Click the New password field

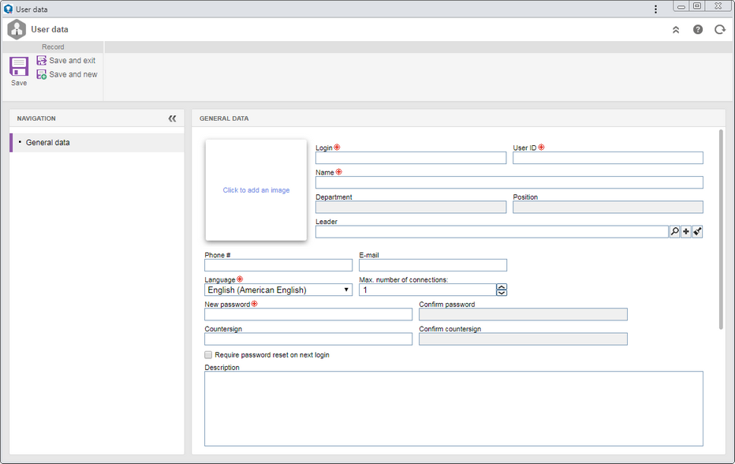pyautogui.click(x=308, y=314)
